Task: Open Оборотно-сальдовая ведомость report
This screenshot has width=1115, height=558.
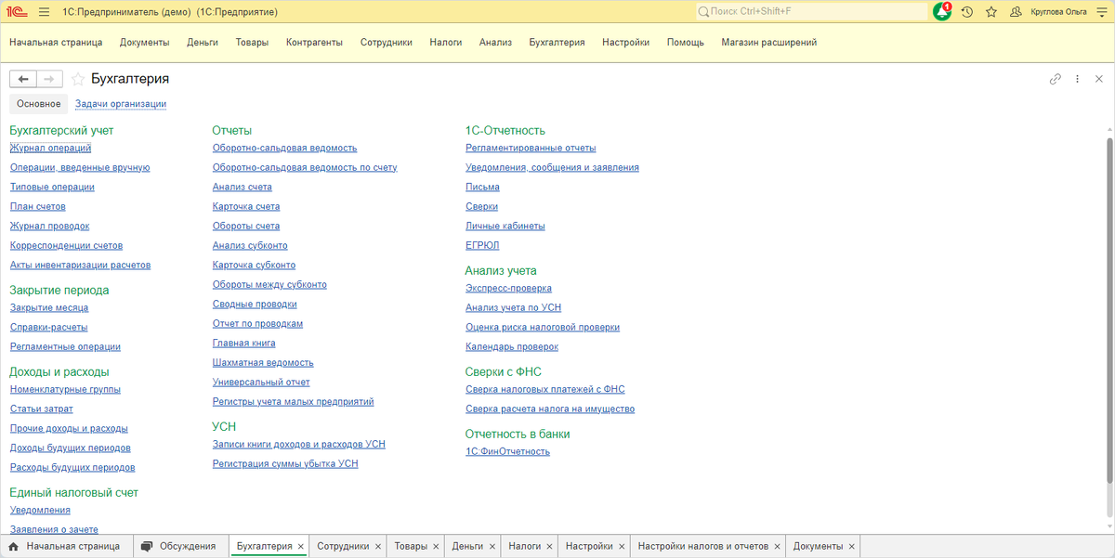Action: (x=284, y=148)
